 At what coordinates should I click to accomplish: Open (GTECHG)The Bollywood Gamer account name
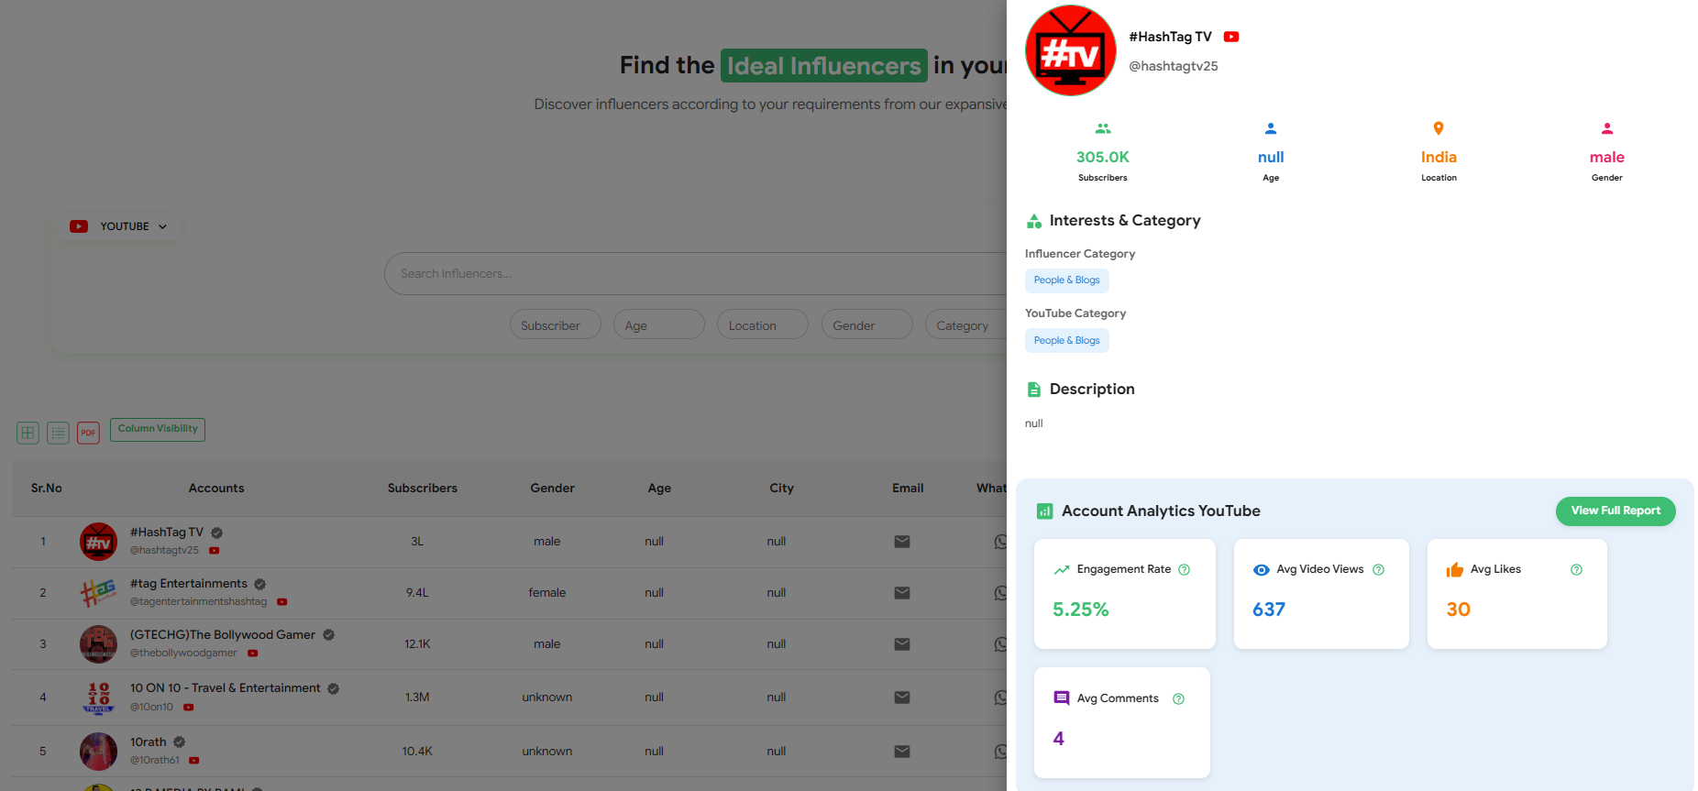[223, 635]
